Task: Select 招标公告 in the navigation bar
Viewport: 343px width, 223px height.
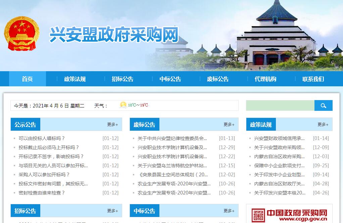Action: 122,79
